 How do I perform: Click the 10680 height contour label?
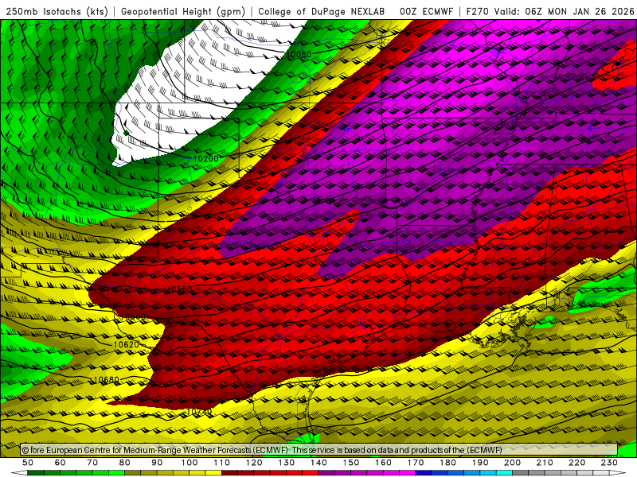coord(106,380)
